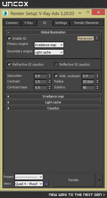The image size is (107, 198).
Task: Click the Saturation spinner arrows
Action: (50, 76)
